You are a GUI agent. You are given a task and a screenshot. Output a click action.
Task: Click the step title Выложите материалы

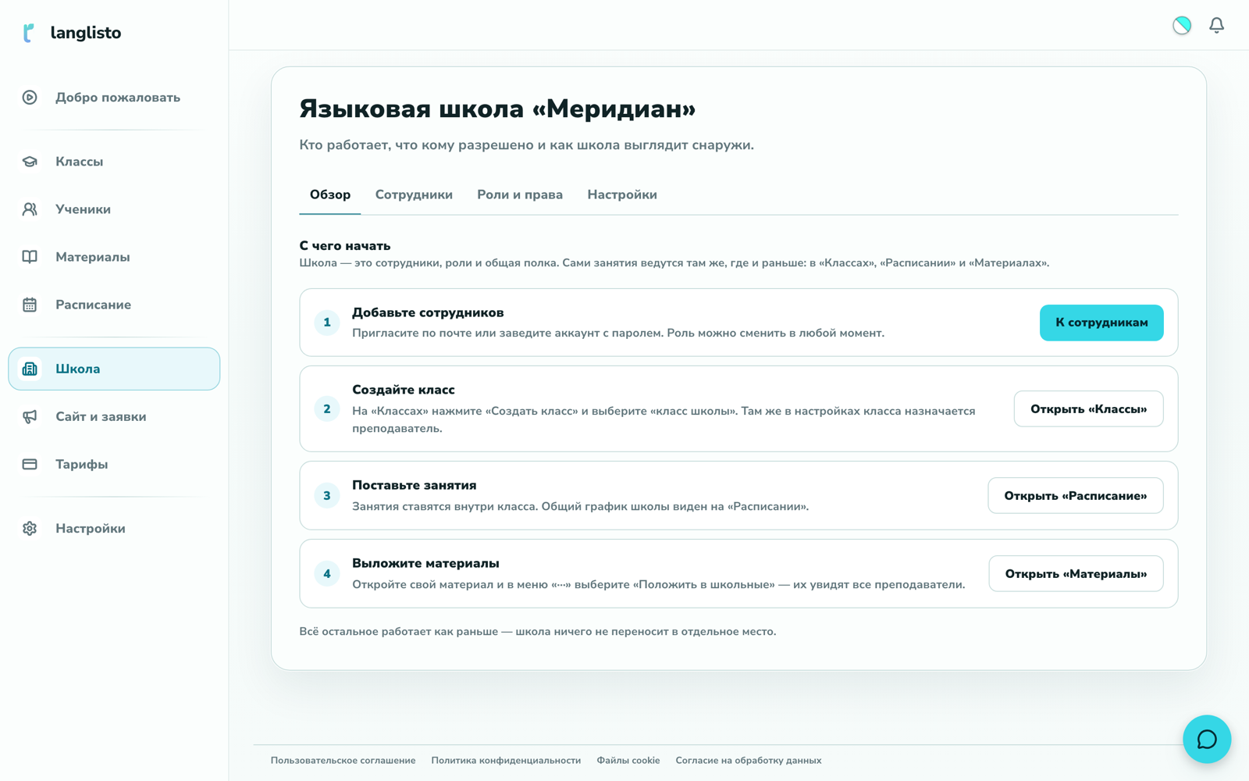tap(425, 563)
